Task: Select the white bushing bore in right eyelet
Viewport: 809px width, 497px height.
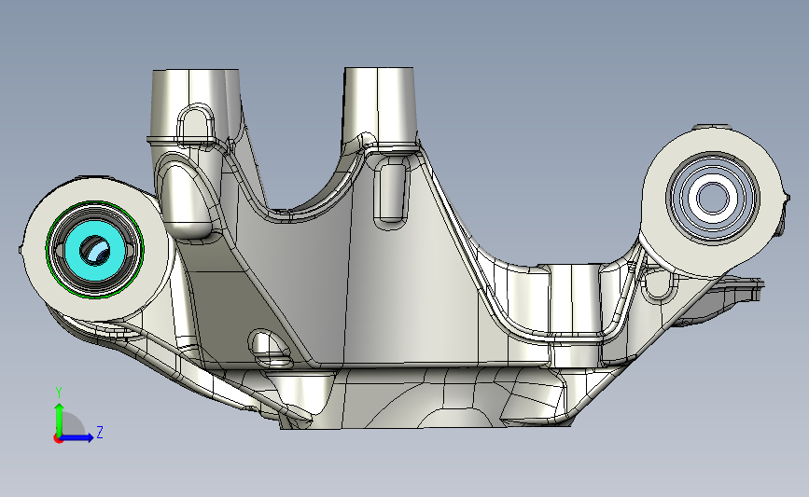Action: click(713, 198)
